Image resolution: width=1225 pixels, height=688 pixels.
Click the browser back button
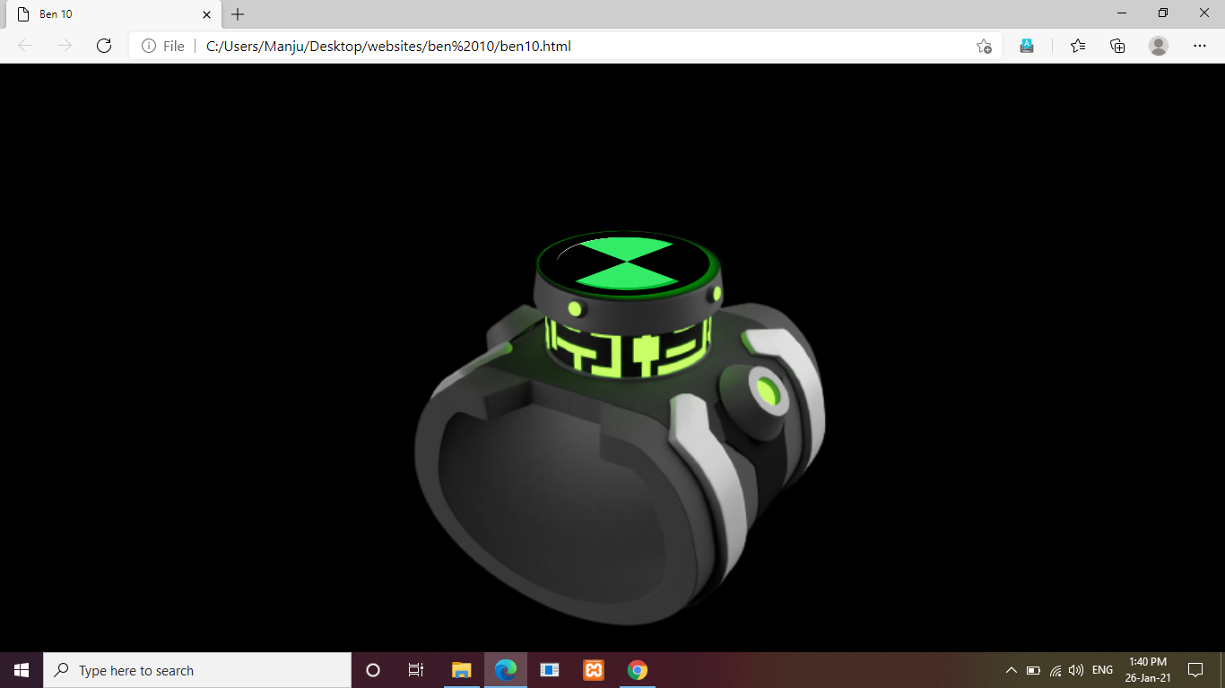25,46
